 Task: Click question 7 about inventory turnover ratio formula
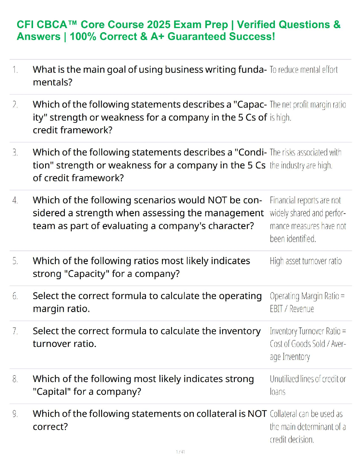click(147, 337)
